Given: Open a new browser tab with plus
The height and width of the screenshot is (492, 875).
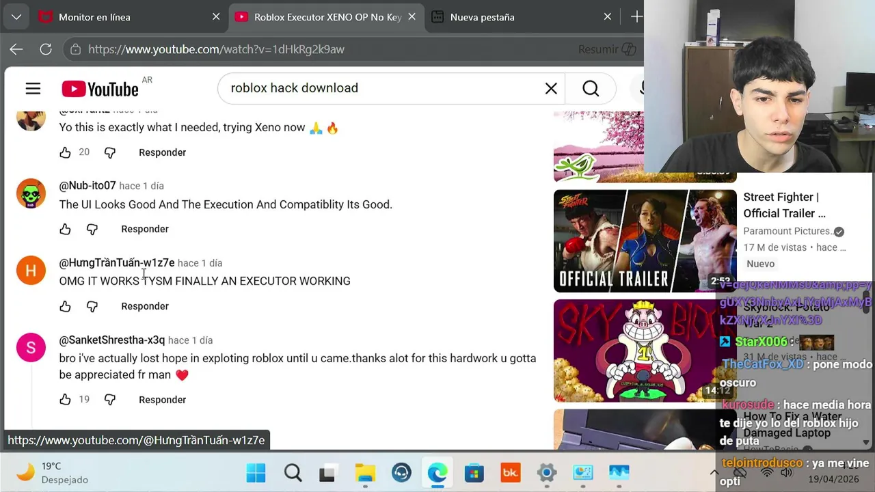Looking at the screenshot, I should coord(636,17).
